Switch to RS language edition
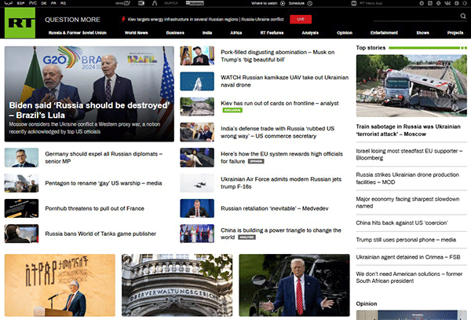The height and width of the screenshot is (320, 471). [x=63, y=3]
